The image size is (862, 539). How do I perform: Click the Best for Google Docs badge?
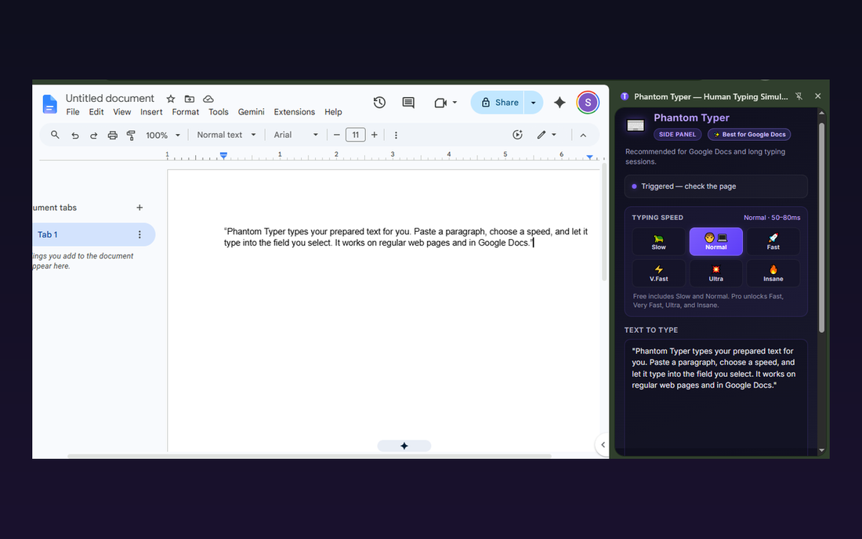pos(749,135)
